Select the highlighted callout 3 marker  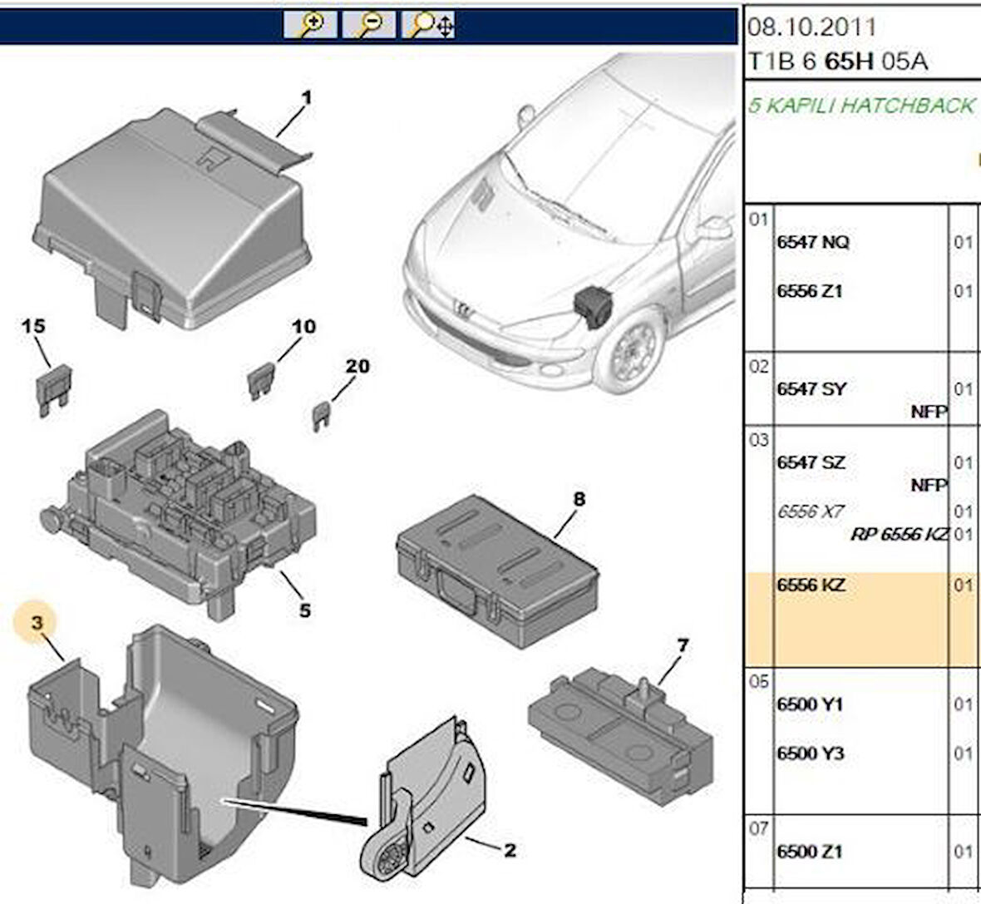36,620
